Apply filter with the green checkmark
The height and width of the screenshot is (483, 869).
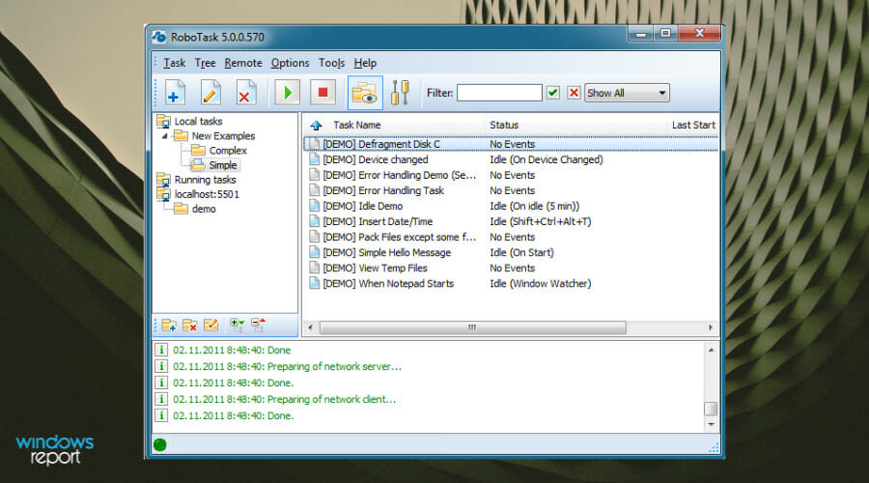(553, 93)
